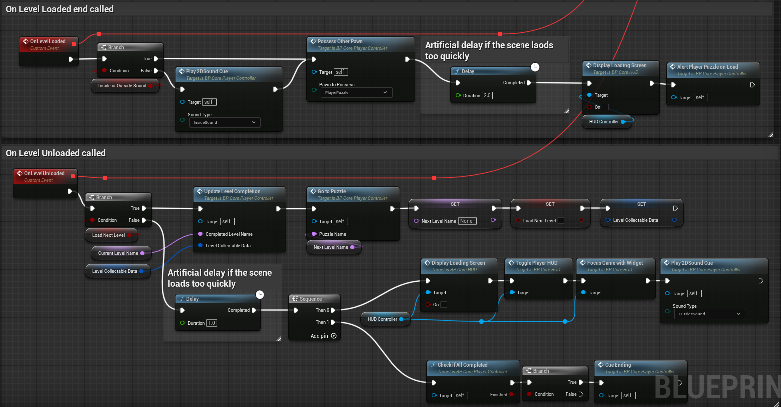Click the OnLevelUnloaded custom event icon
The height and width of the screenshot is (407, 781).
coord(20,173)
